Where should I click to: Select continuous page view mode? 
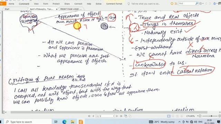tap(173, 116)
